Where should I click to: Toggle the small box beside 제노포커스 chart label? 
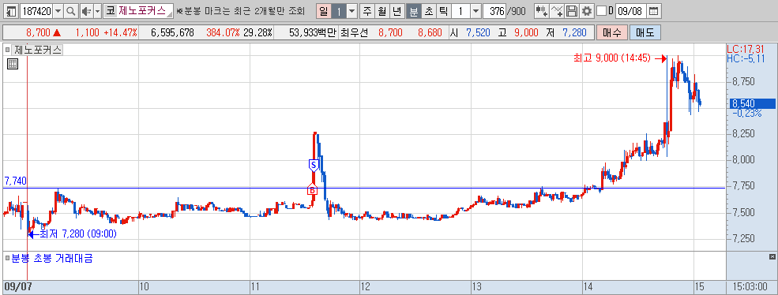point(8,50)
